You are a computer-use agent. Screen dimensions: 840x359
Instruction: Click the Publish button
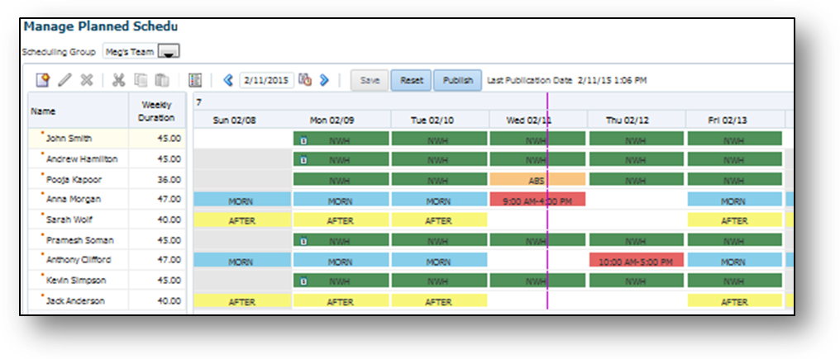(457, 80)
